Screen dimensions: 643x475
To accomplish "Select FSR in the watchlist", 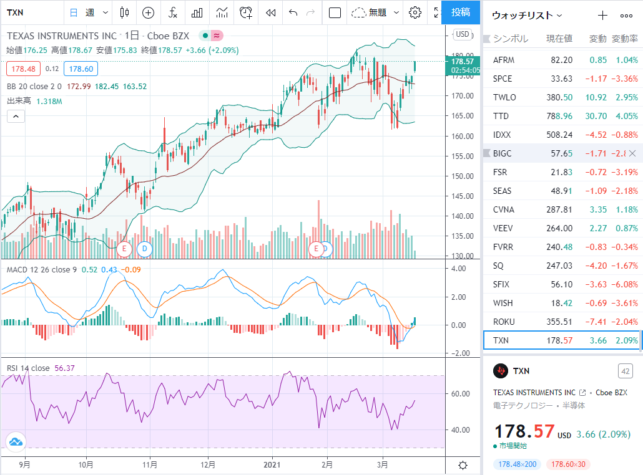I will coord(561,172).
